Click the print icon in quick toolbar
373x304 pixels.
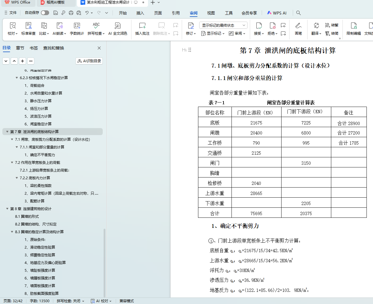click(x=71, y=13)
